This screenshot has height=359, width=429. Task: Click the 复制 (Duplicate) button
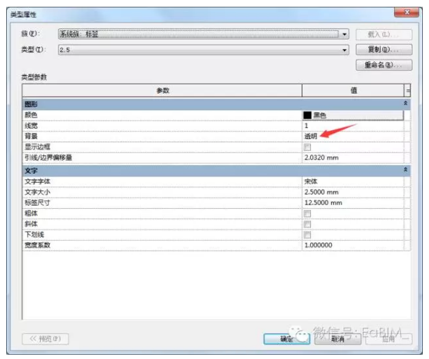pos(383,49)
